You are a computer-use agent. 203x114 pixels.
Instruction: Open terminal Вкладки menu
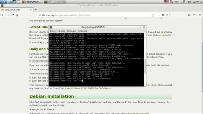pos(72,31)
